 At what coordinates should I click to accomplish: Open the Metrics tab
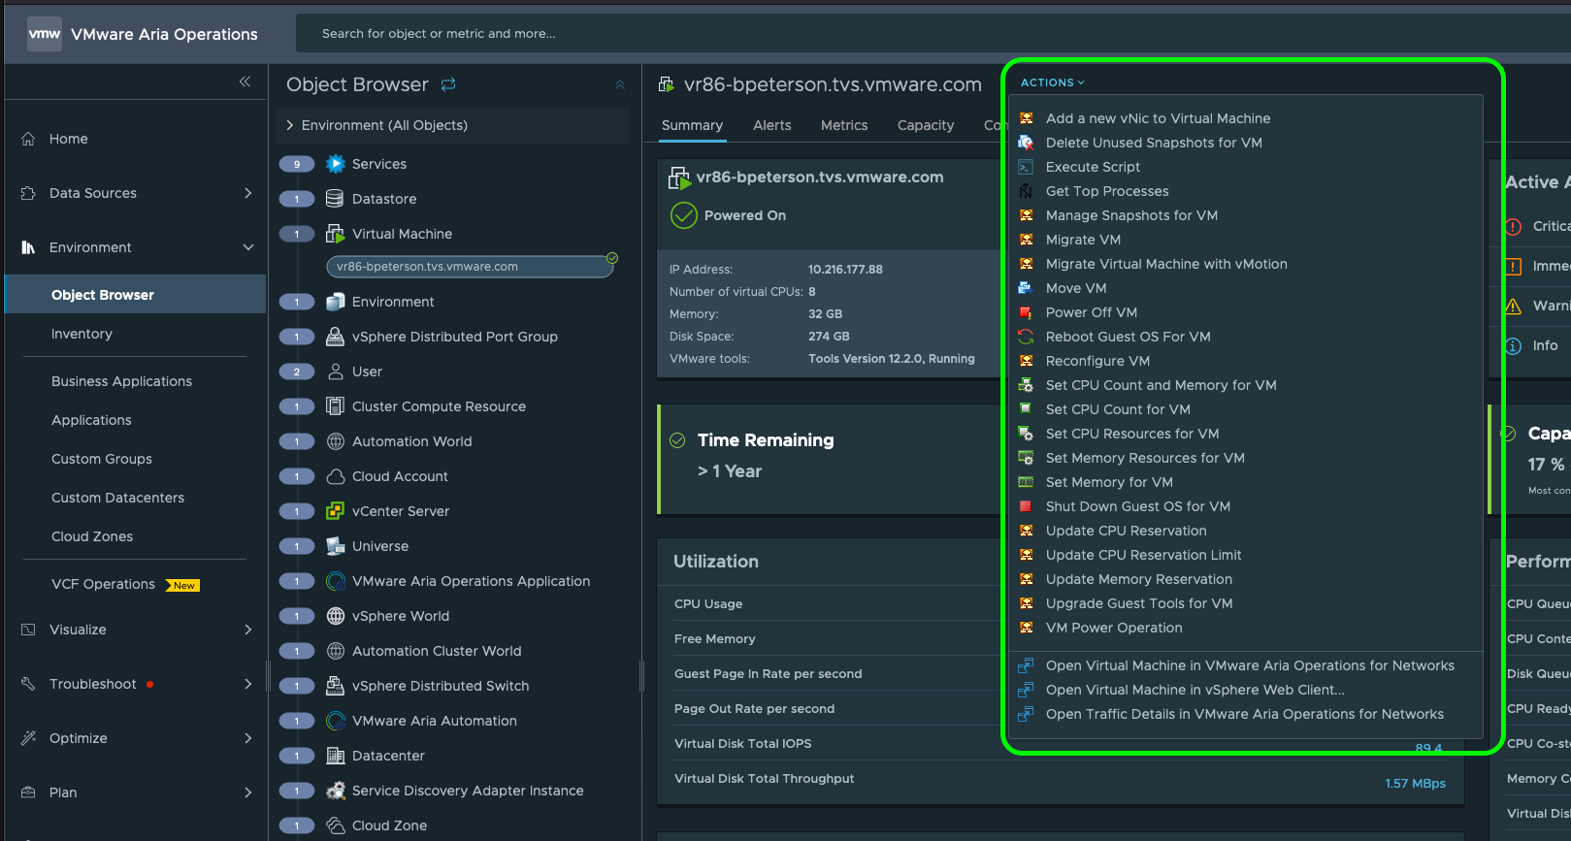844,125
